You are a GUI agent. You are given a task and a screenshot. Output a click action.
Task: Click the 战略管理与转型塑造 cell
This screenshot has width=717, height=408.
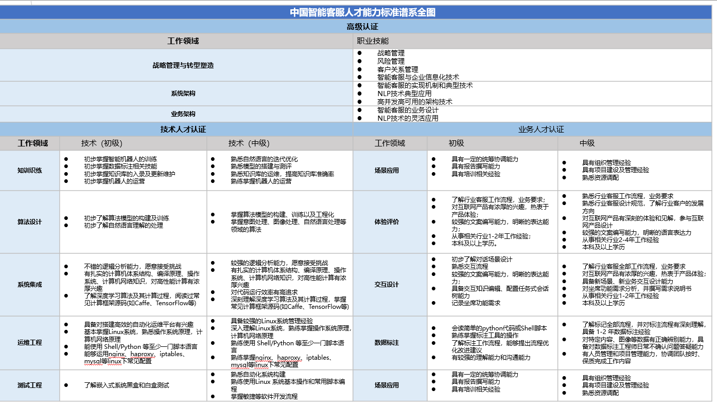coord(183,65)
